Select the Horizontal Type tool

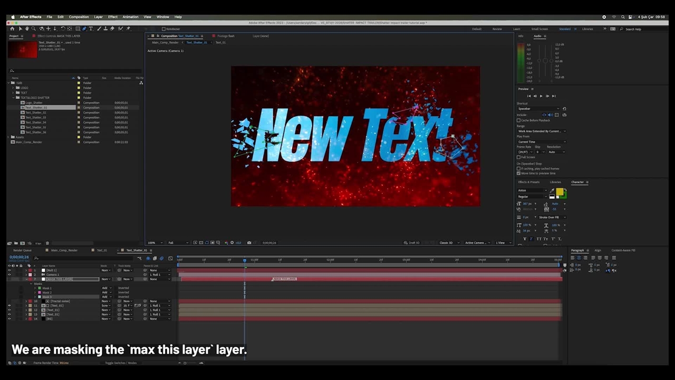tap(91, 28)
